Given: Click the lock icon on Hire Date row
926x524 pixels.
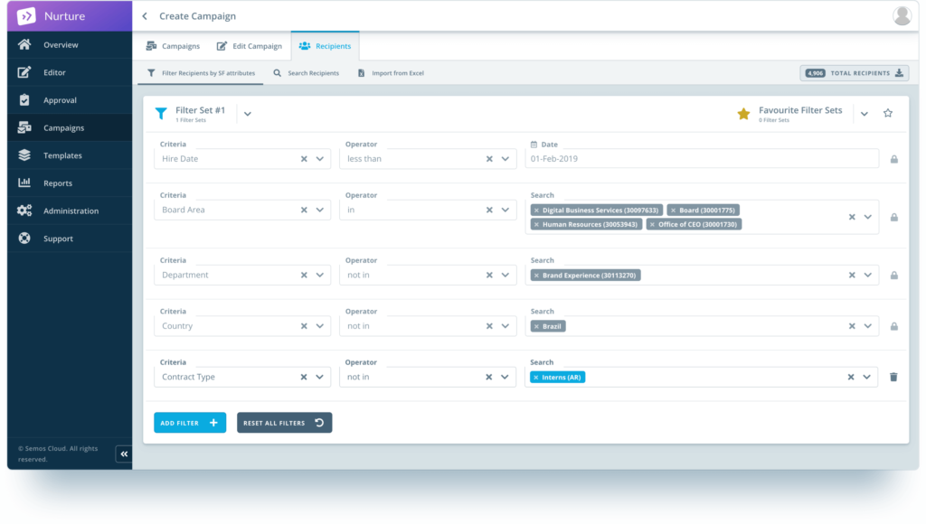Looking at the screenshot, I should click(894, 159).
